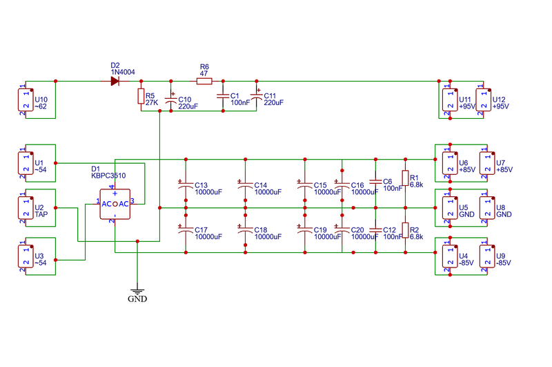Select connector U3 ~54 symbol

tap(26, 256)
